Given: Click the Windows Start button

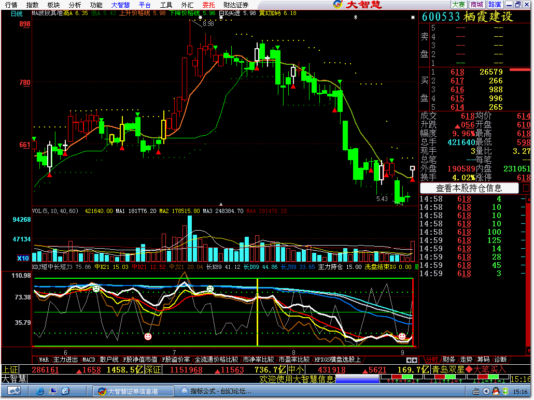Looking at the screenshot, I should 14,391.
